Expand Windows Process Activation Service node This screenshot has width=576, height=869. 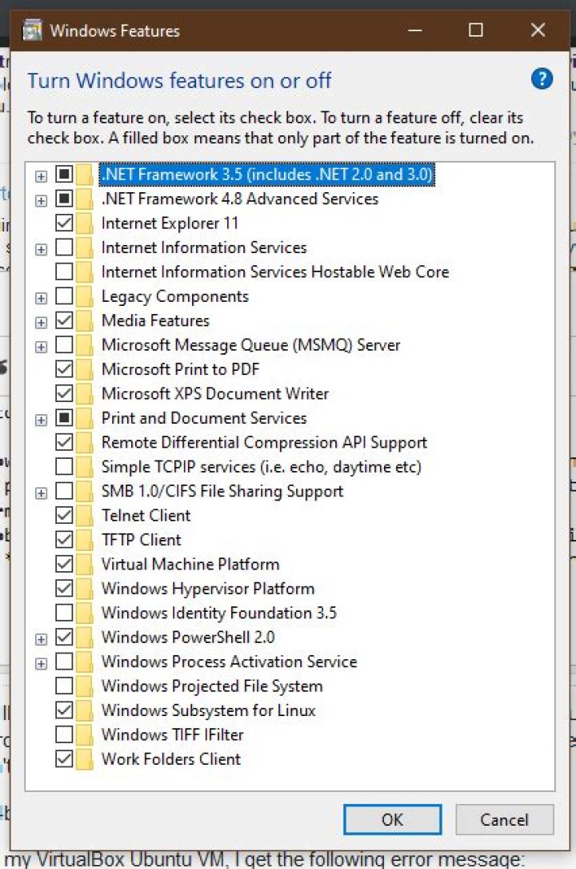coord(41,664)
